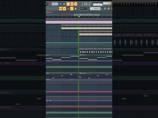158x118 pixels.
Task: Click arrow left of pattern selector
Action: [89, 9]
